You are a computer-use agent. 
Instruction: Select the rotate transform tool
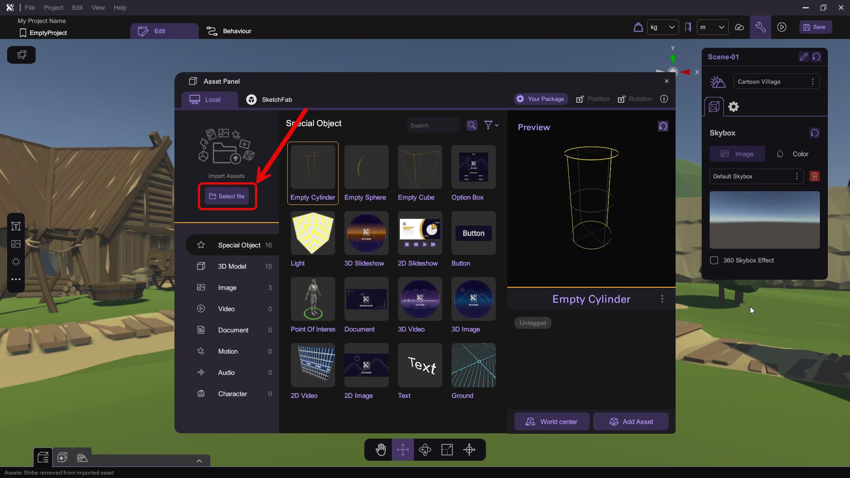click(425, 450)
